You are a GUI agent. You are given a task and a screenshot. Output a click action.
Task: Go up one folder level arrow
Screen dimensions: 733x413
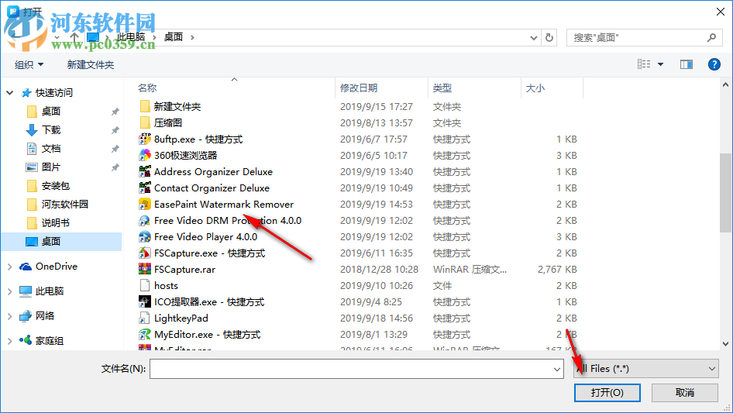click(74, 37)
